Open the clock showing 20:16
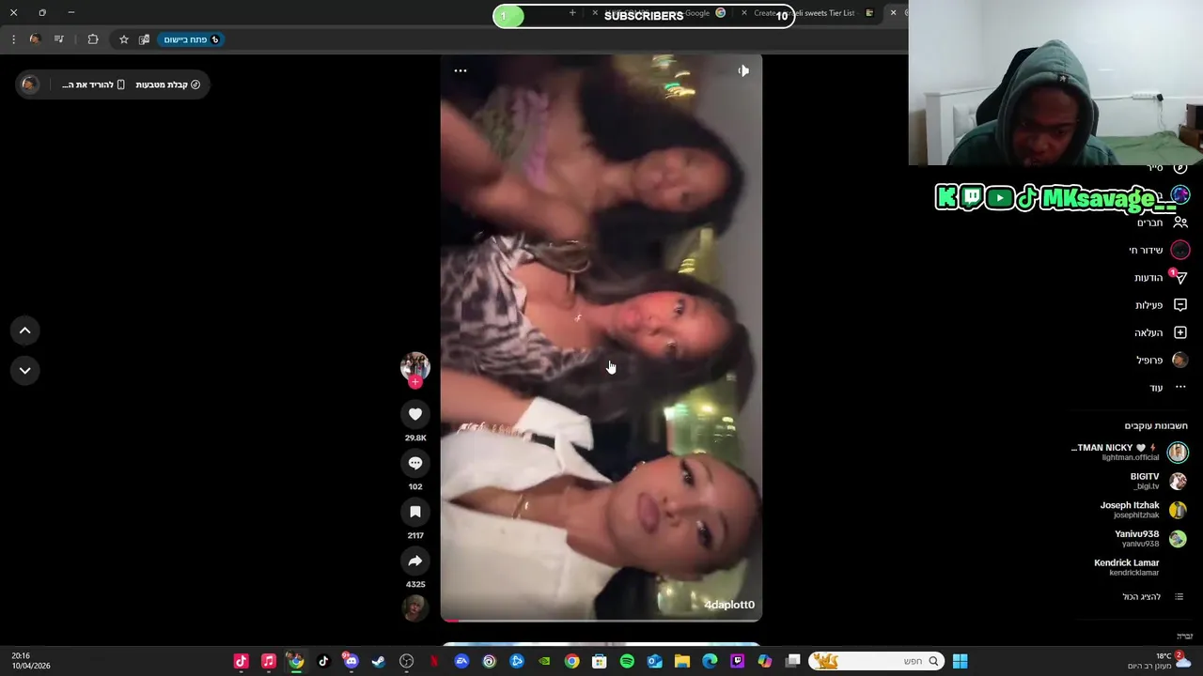Screen dimensions: 1203x676 pyautogui.click(x=31, y=661)
